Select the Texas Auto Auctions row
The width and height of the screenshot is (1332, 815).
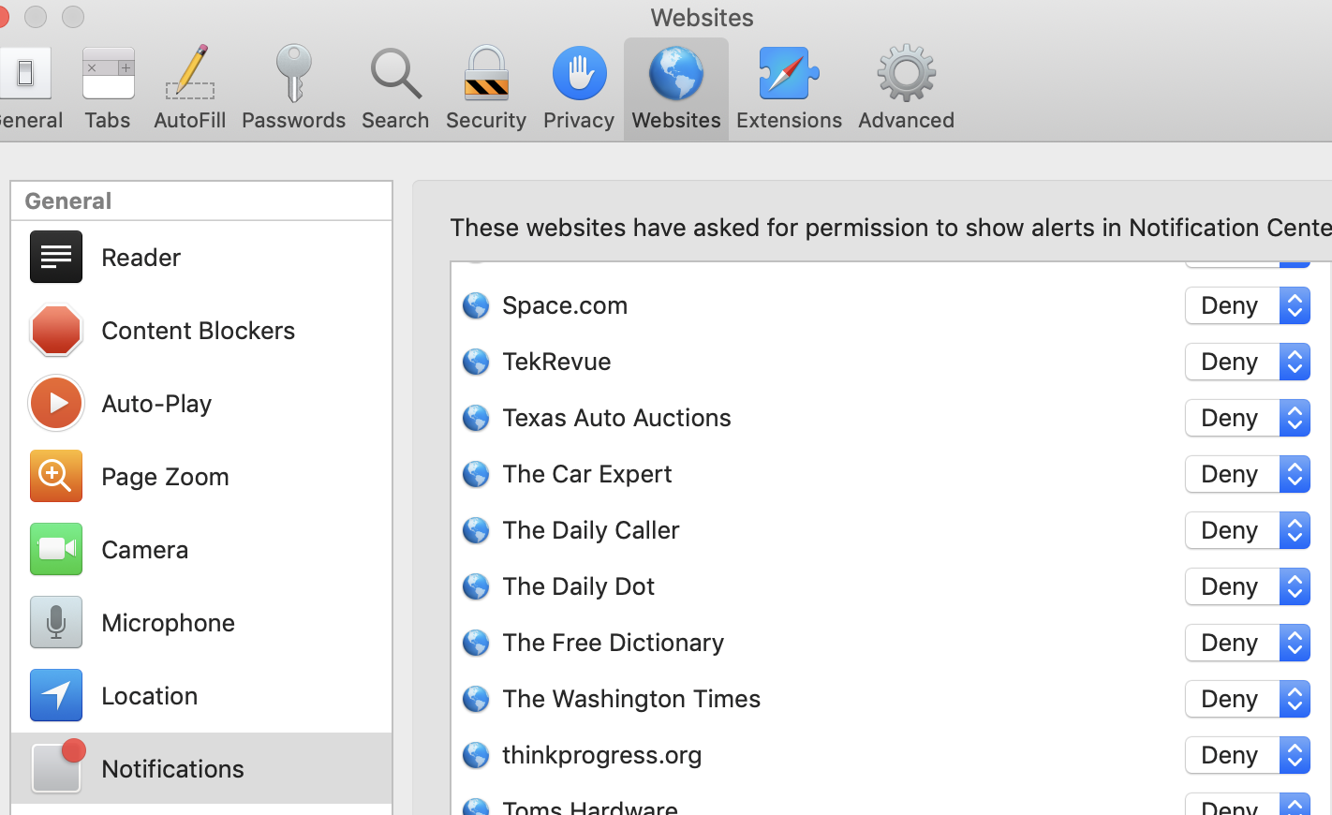pos(891,418)
